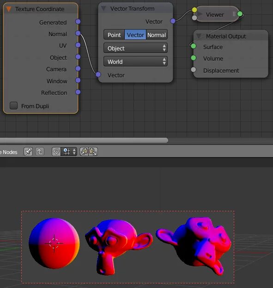This screenshot has width=273, height=288.
Task: Click the Volume input socket
Action: click(194, 58)
